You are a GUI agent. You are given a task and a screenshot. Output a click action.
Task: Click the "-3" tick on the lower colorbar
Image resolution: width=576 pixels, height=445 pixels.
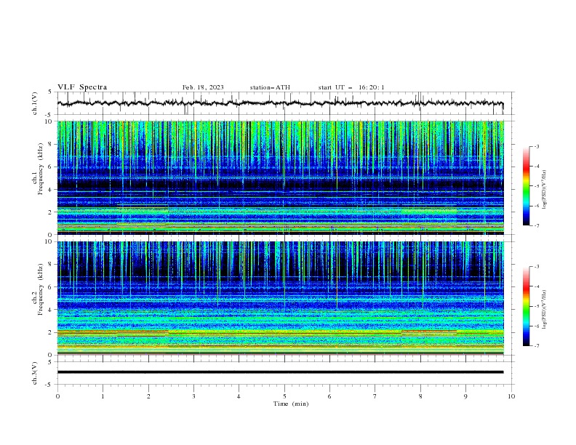[536, 267]
